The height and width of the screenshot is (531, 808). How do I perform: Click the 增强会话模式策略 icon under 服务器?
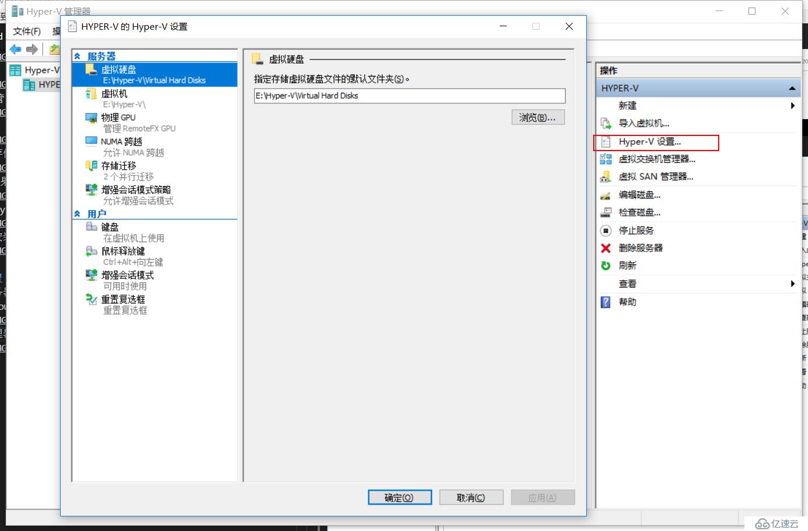pyautogui.click(x=91, y=190)
